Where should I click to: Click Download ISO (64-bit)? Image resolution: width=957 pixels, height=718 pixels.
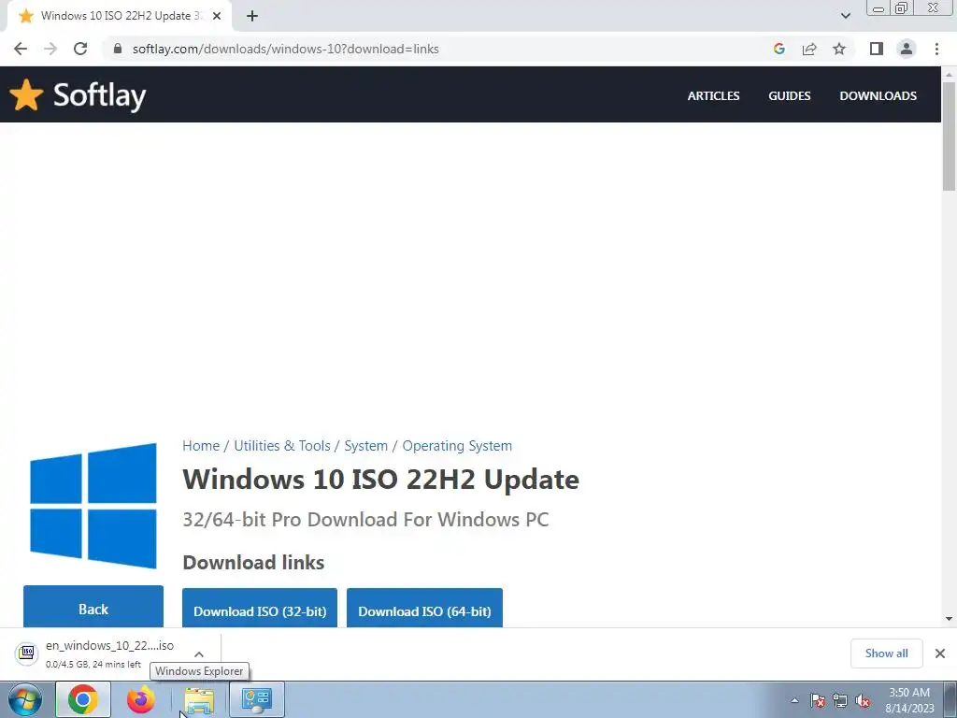424,609
